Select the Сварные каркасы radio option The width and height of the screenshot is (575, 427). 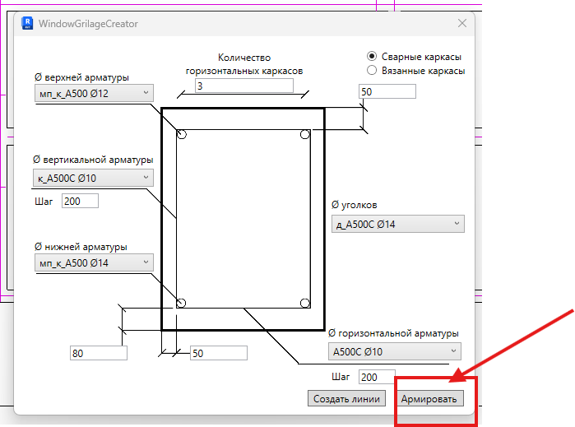pos(372,56)
